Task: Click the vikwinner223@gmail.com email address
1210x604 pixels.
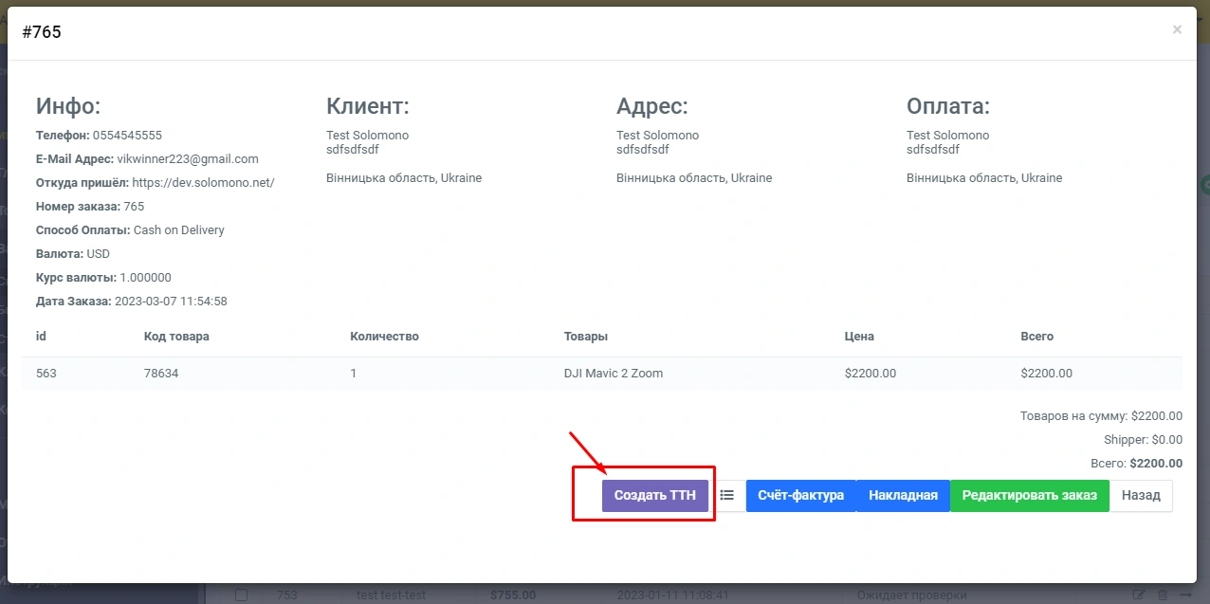Action: coord(188,159)
